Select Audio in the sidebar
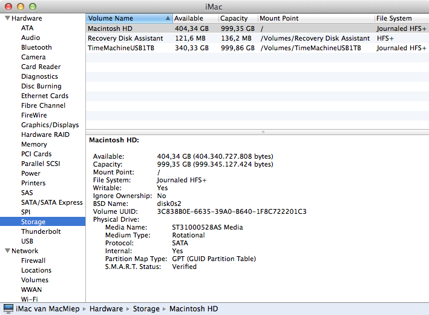Viewport: 429px width, 315px height. pyautogui.click(x=31, y=38)
